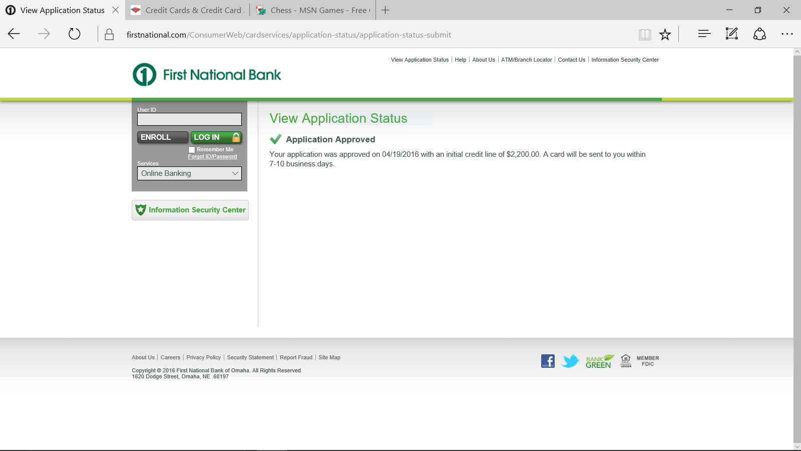
Task: Click the First National Bank logo
Action: pyautogui.click(x=207, y=75)
